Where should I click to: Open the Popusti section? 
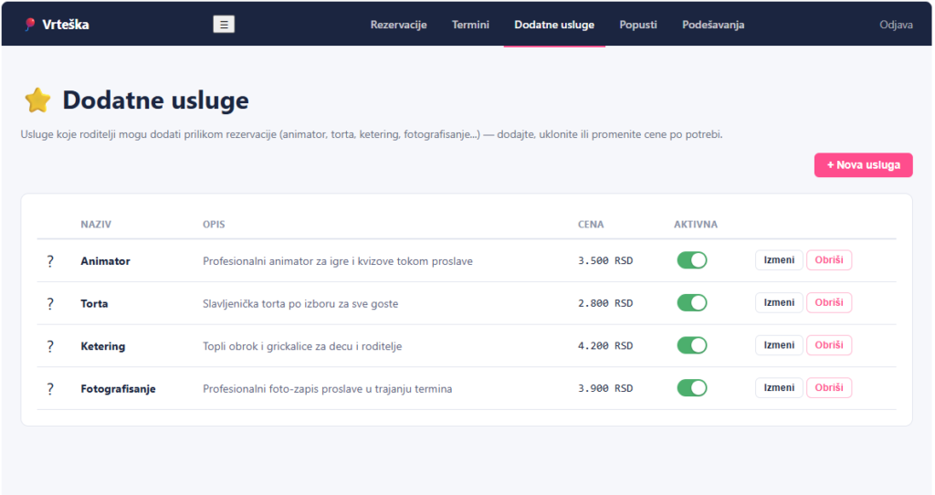638,25
